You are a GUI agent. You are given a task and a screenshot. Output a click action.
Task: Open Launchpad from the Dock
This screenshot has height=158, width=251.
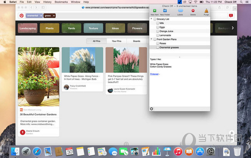click(x=26, y=151)
